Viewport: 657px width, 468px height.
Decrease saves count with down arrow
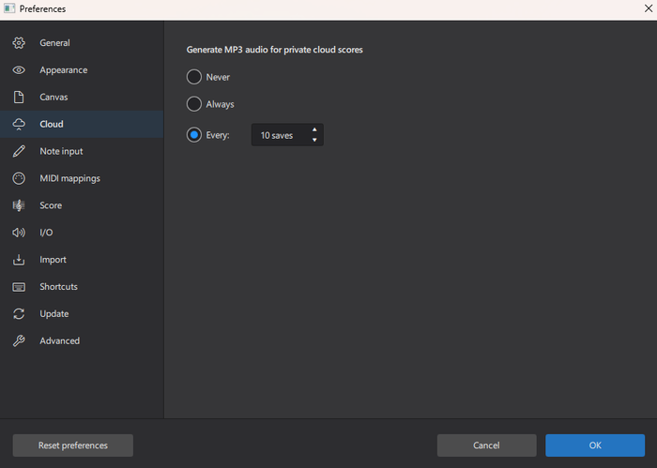click(314, 140)
